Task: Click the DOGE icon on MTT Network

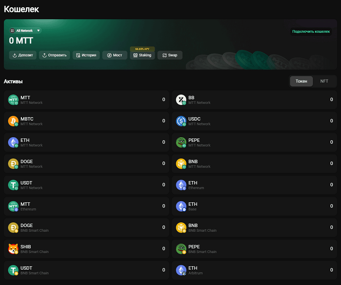Action: 14,164
